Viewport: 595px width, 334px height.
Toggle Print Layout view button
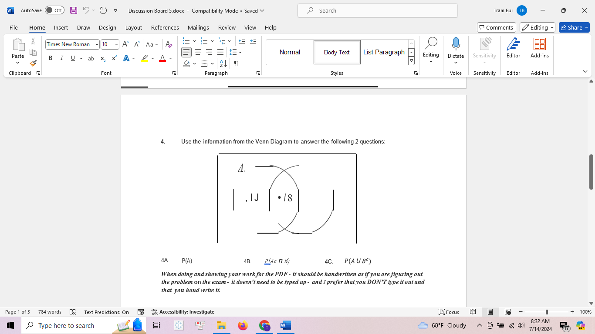[490, 312]
